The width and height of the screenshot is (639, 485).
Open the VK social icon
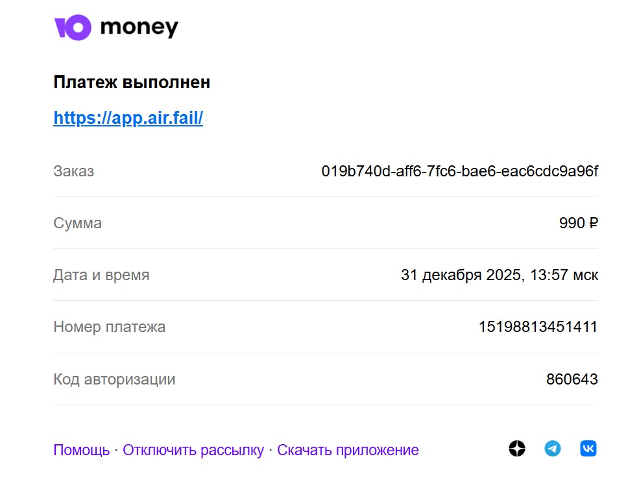click(588, 449)
